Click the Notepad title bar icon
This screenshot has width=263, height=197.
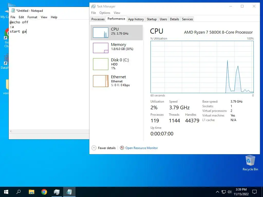coord(13,11)
